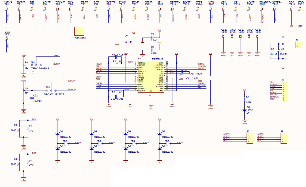This screenshot has height=187, width=306.
Task: Click the DECAY net label
Action: [x=72, y=81]
